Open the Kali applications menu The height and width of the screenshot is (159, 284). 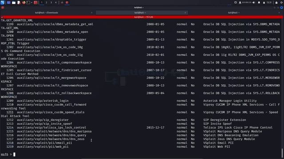click(x=2, y=2)
